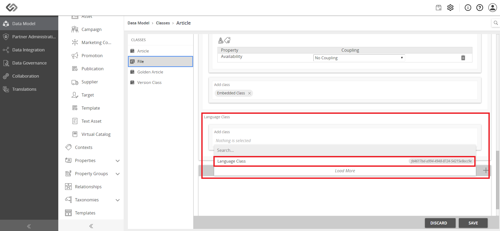The width and height of the screenshot is (500, 231).
Task: Click the Contexts tag icon
Action: coord(68,147)
